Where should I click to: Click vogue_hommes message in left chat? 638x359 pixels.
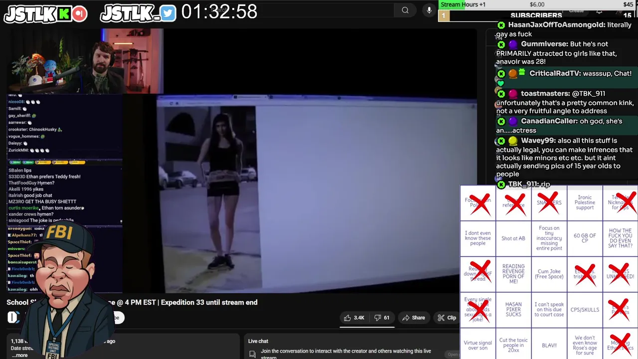27,136
